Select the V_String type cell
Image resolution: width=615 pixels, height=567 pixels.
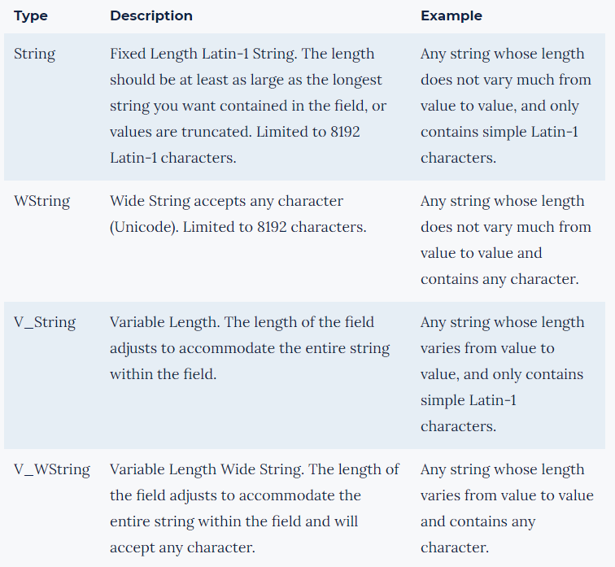point(45,323)
